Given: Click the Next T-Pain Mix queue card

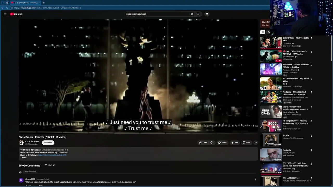Looking at the screenshot, I should (265, 24).
